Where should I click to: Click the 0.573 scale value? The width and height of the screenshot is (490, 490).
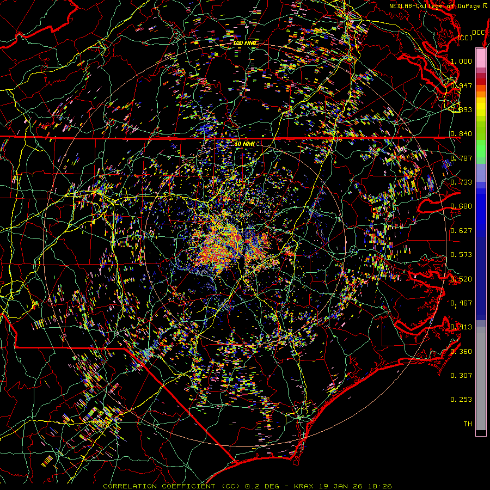pyautogui.click(x=461, y=254)
